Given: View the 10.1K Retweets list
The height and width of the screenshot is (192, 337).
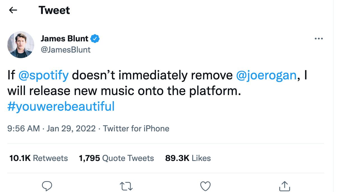Looking at the screenshot, I should 39,158.
